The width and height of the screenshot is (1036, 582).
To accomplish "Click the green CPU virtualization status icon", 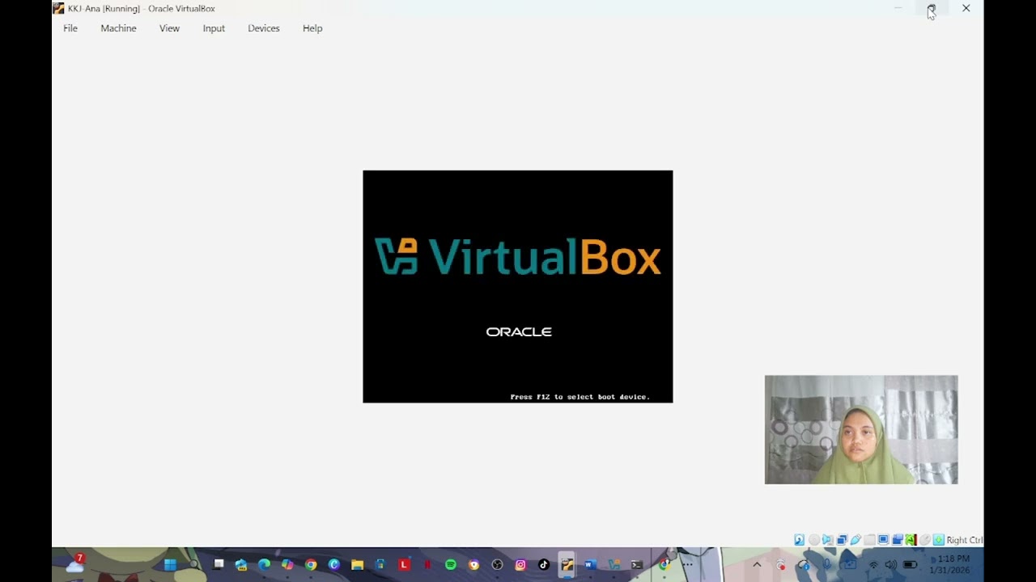I will 911,540.
